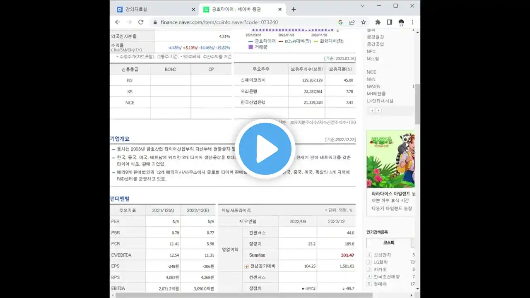The width and height of the screenshot is (530, 298).
Task: Open the Chrome three-dot menu
Action: (413, 22)
